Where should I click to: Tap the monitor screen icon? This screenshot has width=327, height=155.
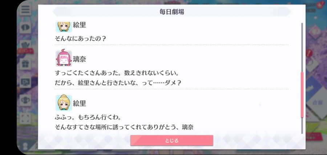pyautogui.click(x=25, y=82)
